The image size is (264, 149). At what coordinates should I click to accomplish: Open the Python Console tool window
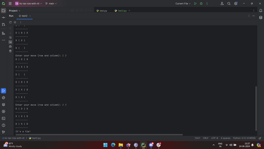pyautogui.click(x=4, y=98)
